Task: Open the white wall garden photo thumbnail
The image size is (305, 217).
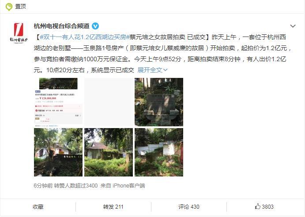Action: (159, 152)
